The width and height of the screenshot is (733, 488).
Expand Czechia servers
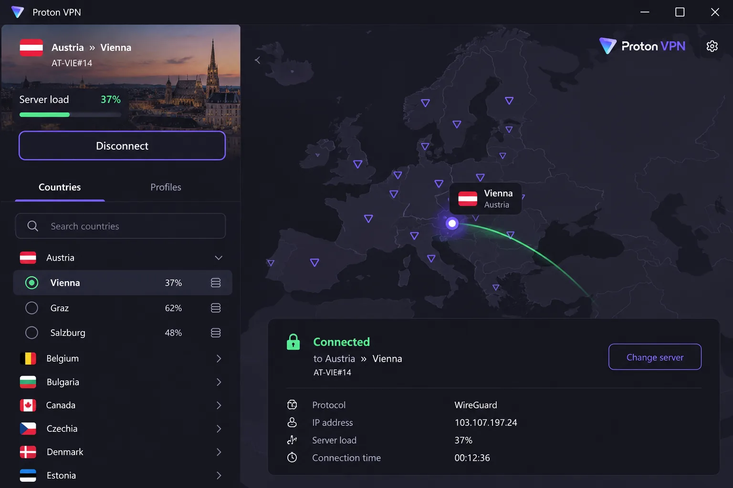219,428
